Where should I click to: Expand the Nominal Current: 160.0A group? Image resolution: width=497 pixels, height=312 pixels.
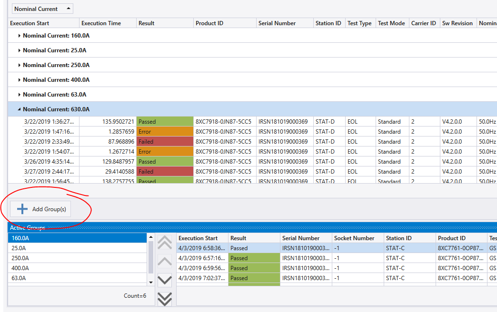pyautogui.click(x=20, y=36)
